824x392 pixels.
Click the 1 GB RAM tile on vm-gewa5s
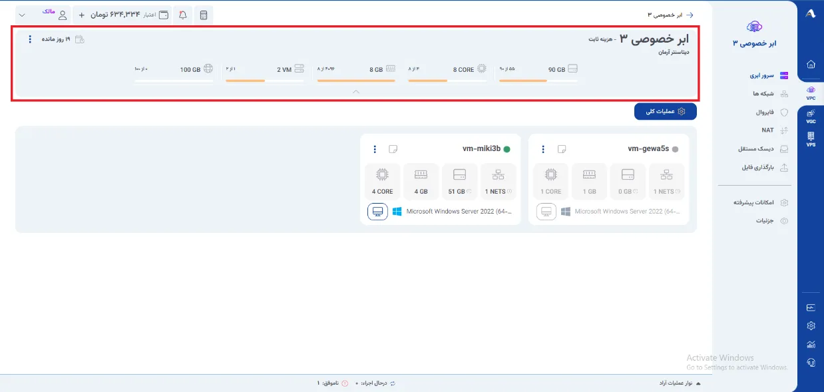point(589,182)
